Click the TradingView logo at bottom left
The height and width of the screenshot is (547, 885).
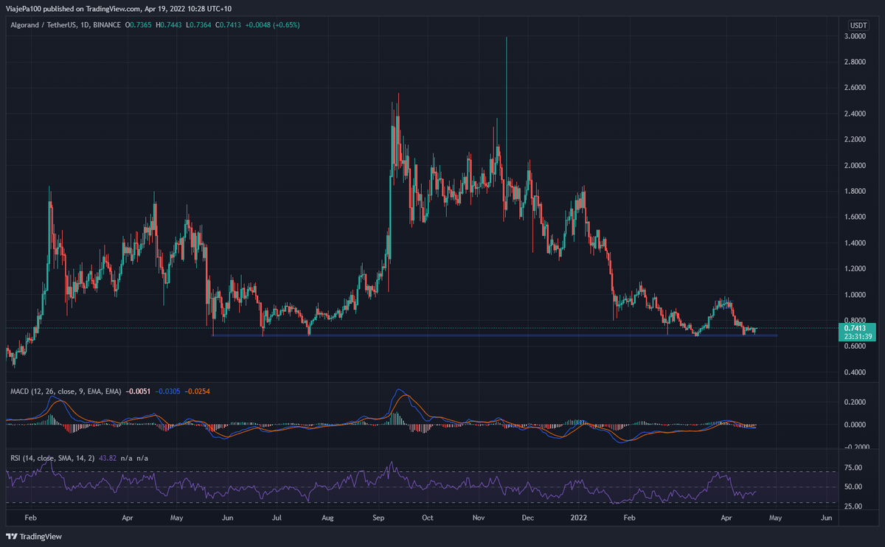click(x=35, y=537)
